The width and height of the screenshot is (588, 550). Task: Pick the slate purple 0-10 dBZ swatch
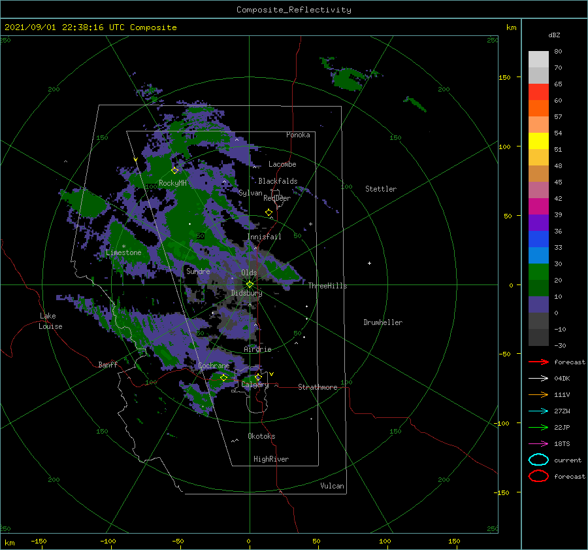pos(538,305)
